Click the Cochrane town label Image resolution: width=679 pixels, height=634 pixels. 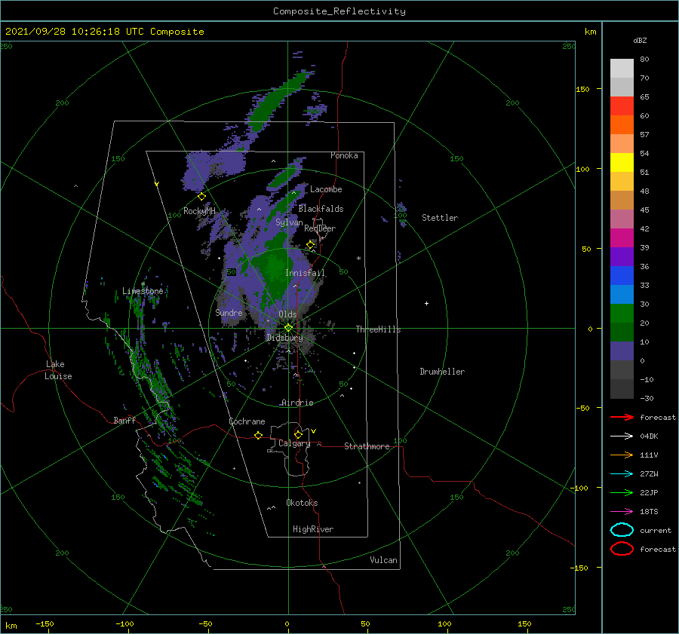tap(247, 421)
